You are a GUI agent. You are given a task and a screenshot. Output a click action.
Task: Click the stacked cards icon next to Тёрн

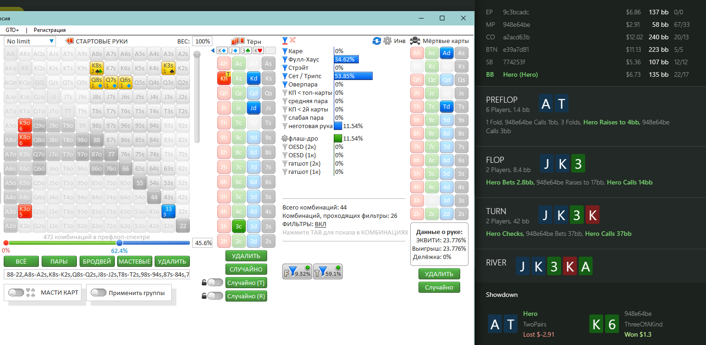tap(238, 41)
